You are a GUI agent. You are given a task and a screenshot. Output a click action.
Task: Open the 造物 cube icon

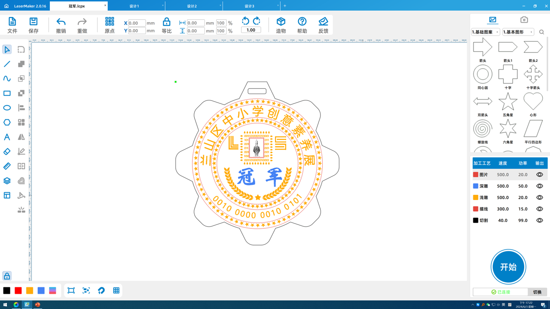tap(281, 22)
